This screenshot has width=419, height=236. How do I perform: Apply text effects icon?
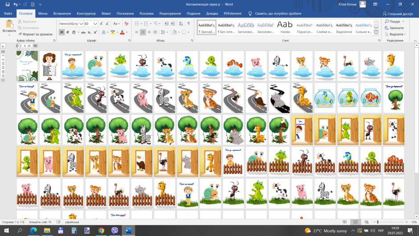pyautogui.click(x=104, y=33)
